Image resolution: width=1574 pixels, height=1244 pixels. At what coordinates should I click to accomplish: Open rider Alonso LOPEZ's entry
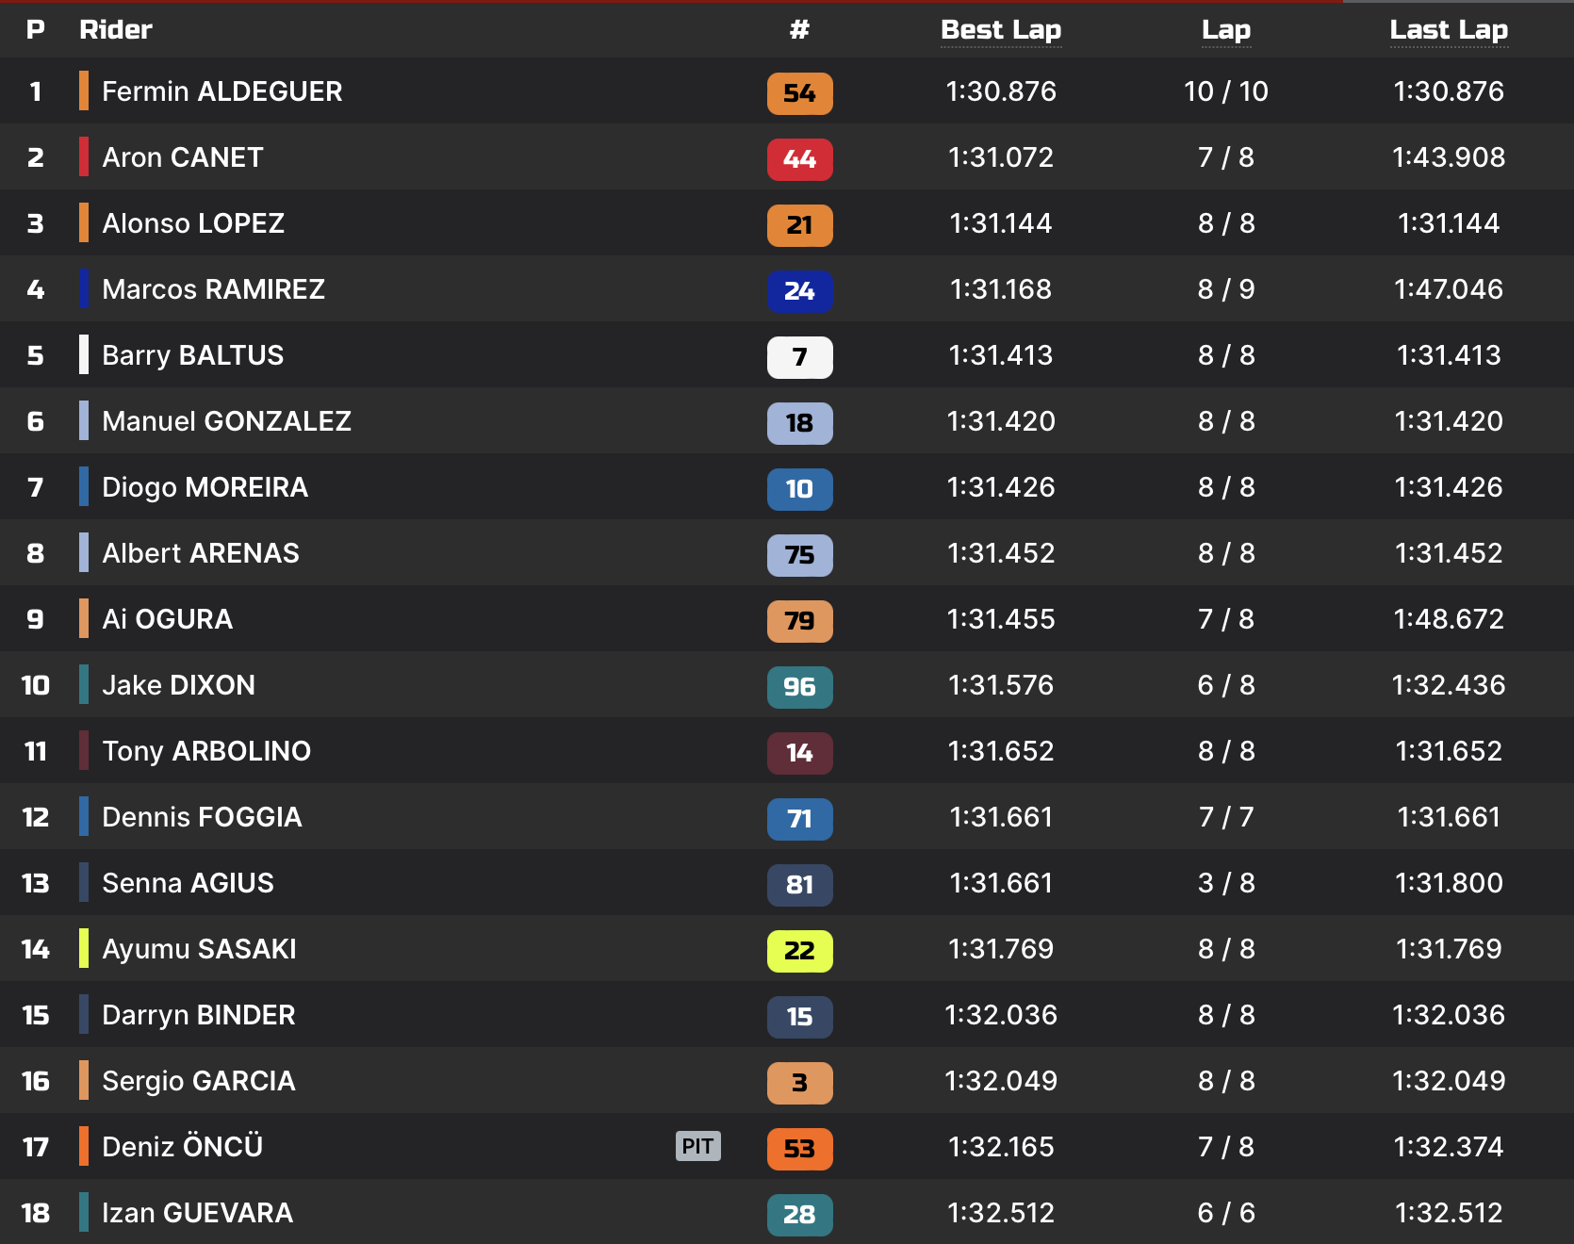click(193, 223)
